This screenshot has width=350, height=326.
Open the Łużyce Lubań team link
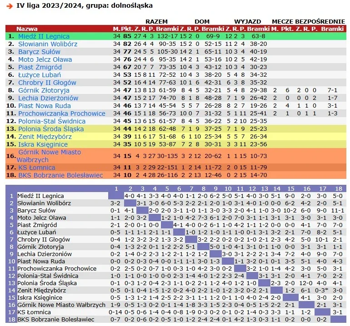(x=40, y=75)
